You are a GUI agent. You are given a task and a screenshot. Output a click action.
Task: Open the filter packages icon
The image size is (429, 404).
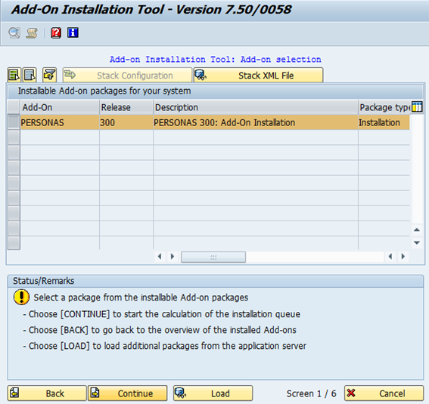50,75
